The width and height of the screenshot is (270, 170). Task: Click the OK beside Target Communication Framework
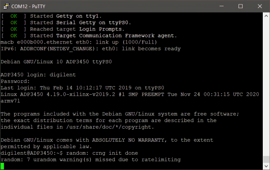coord(14,35)
